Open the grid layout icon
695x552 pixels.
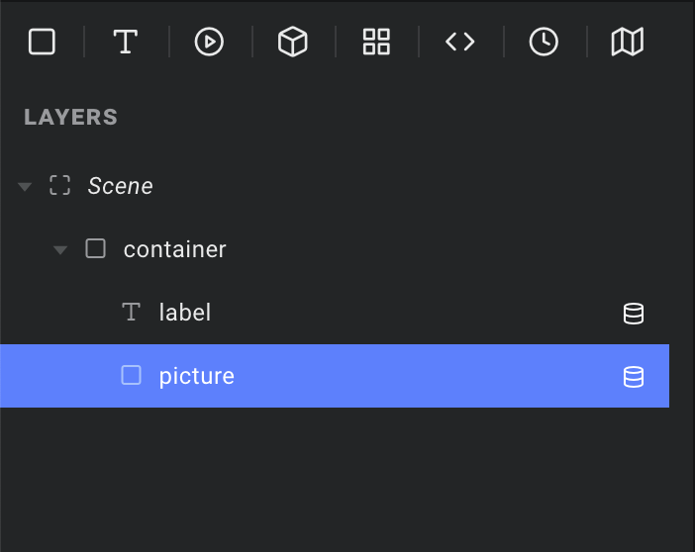click(x=376, y=42)
